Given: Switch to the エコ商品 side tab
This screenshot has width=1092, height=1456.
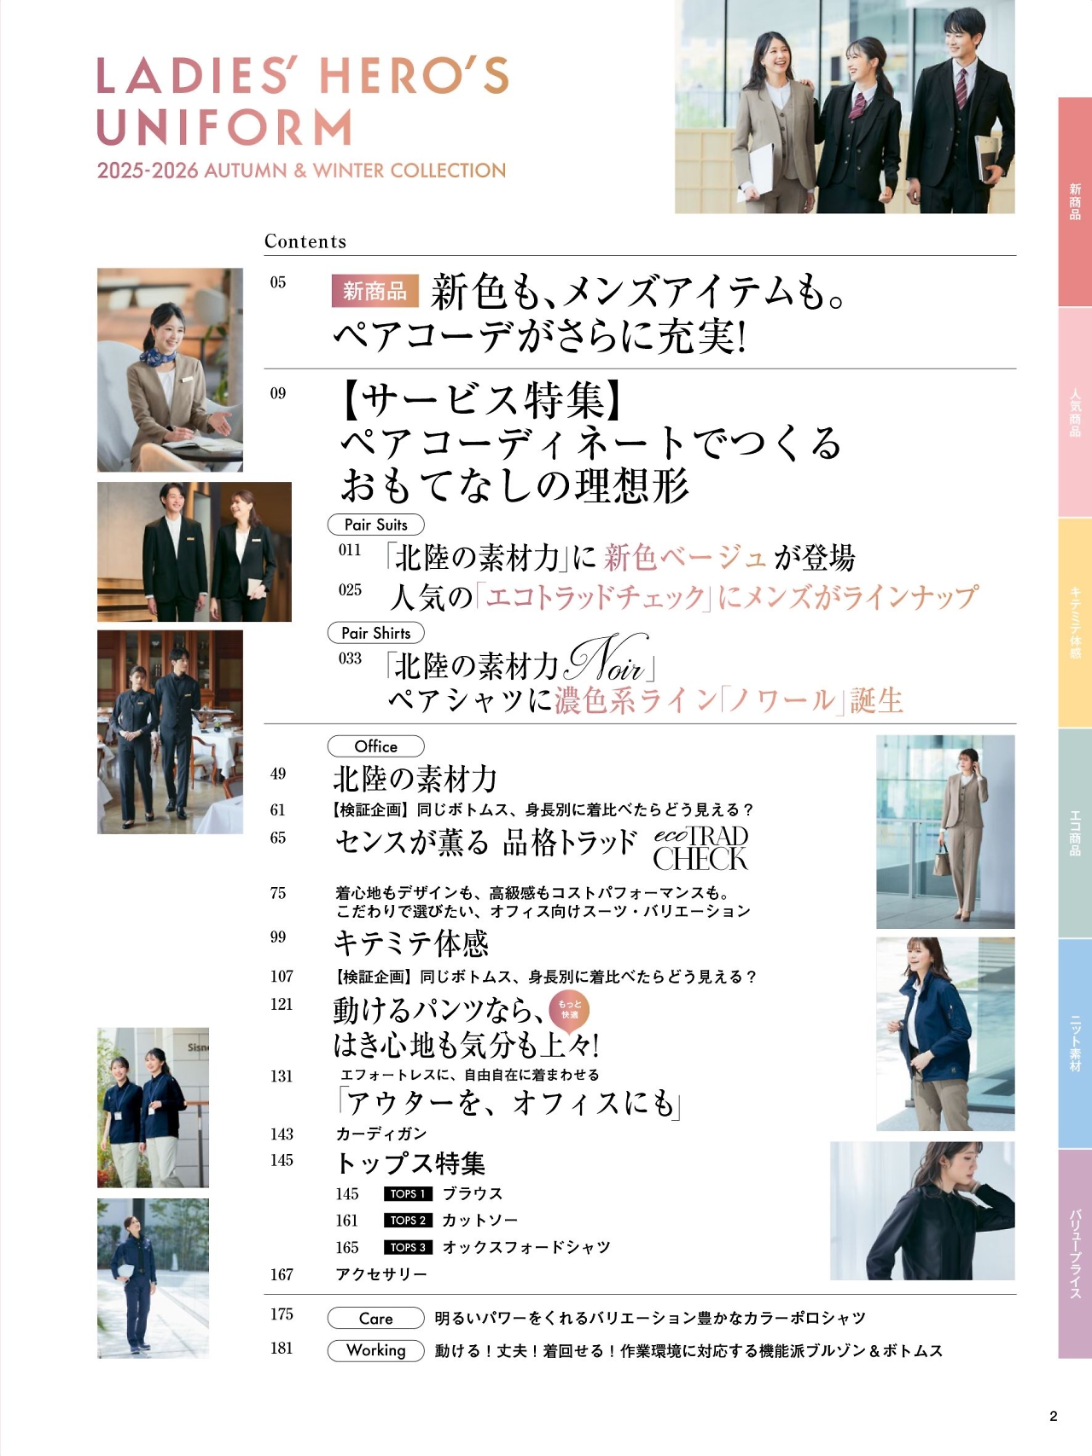Looking at the screenshot, I should point(1075,833).
